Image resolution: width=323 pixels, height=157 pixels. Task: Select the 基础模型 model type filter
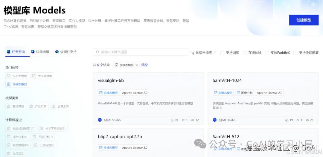point(16,106)
